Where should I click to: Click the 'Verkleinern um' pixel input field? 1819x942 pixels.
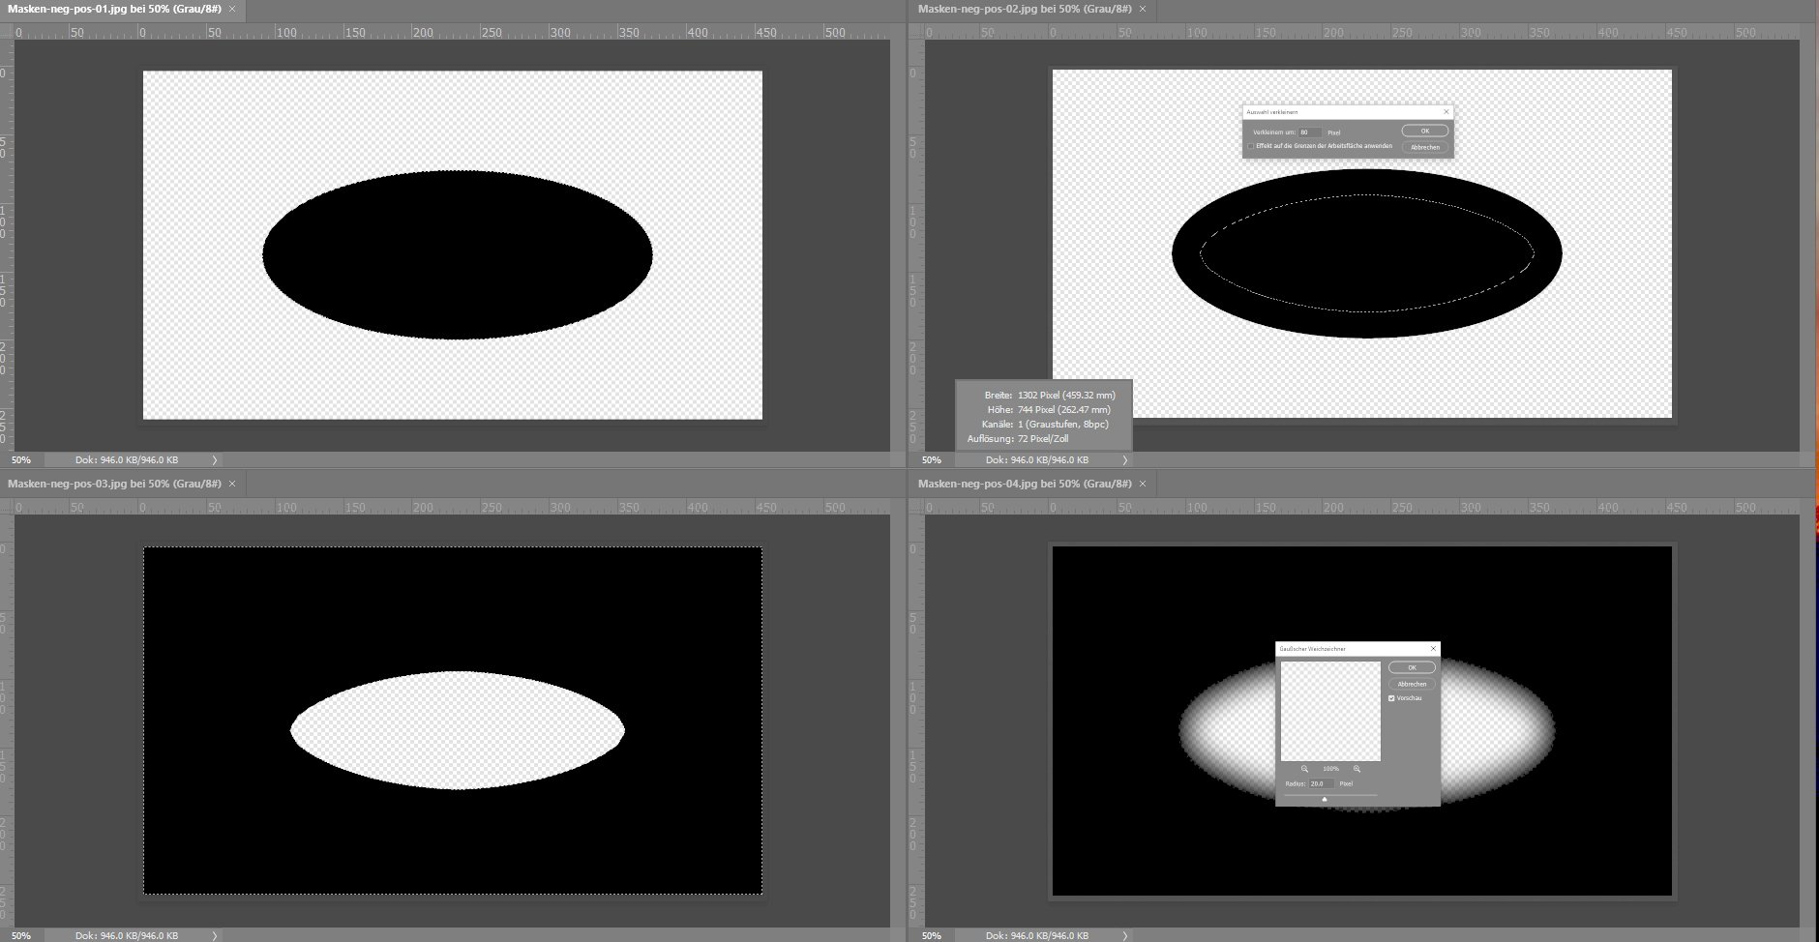[x=1309, y=132]
